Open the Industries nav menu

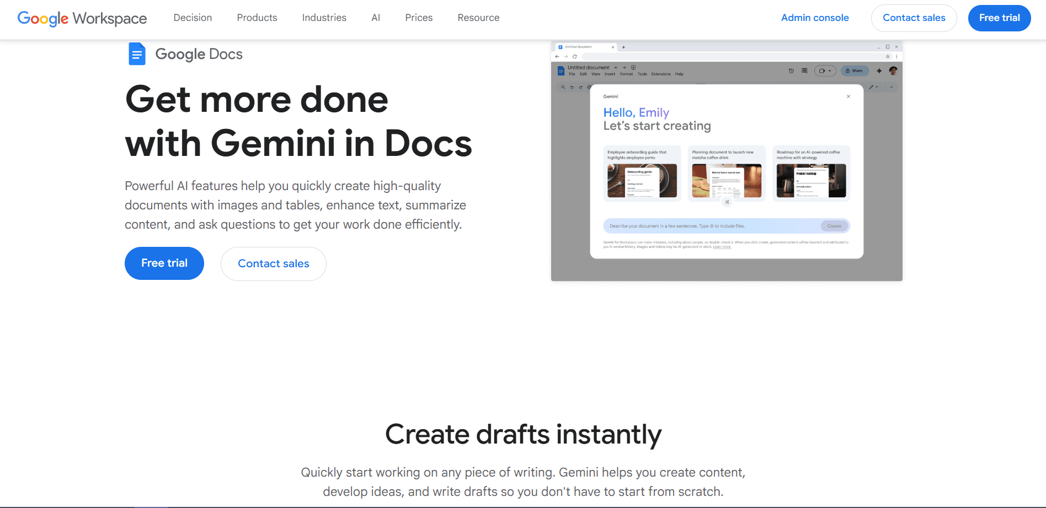point(324,18)
